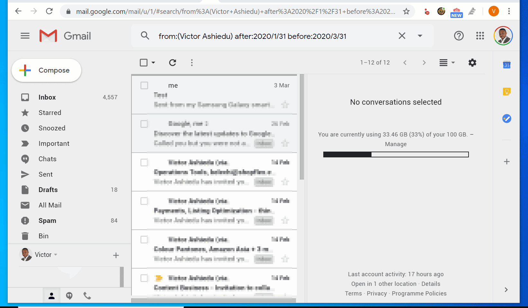The image size is (528, 308).
Task: Open Google Tasks in the side panel
Action: click(506, 119)
